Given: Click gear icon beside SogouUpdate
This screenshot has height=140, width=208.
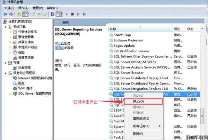Looking at the screenshot, I should coord(111,46).
